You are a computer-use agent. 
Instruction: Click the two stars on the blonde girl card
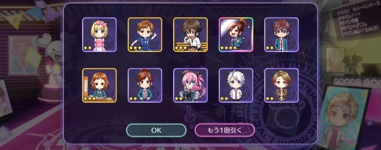88,48
